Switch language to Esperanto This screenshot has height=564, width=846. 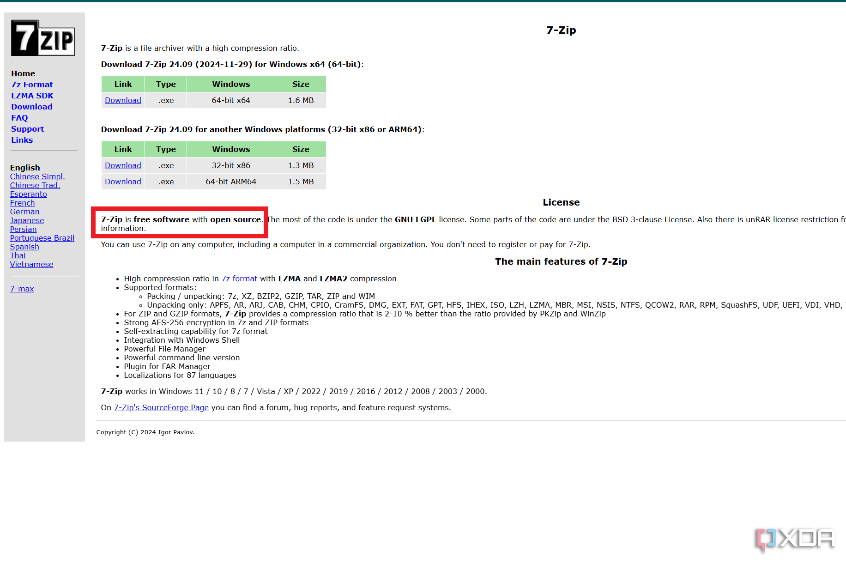(29, 194)
